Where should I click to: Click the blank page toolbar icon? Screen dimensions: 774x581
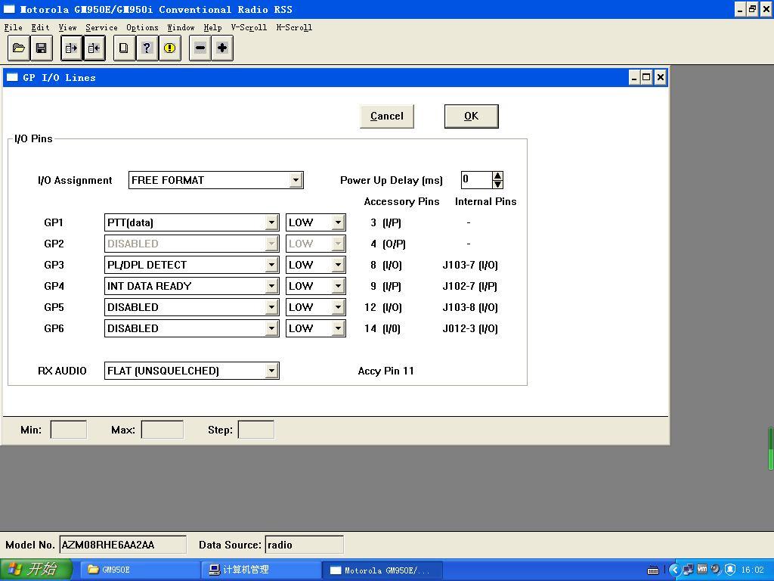click(x=124, y=48)
